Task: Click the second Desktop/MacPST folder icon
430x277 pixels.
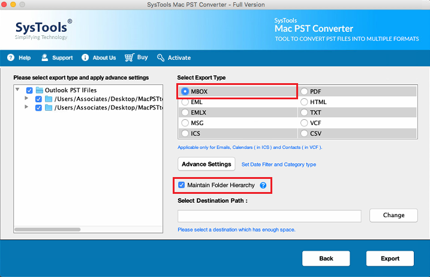Action: coord(49,108)
